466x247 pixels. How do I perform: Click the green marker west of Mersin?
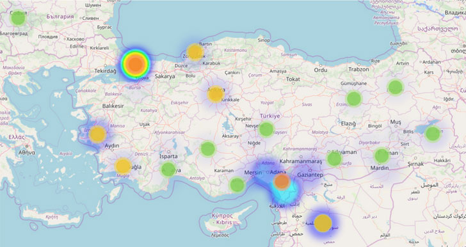click(237, 184)
